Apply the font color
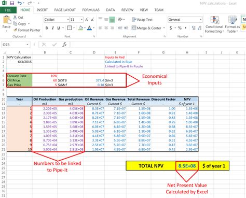246x198 pixels. (89, 28)
